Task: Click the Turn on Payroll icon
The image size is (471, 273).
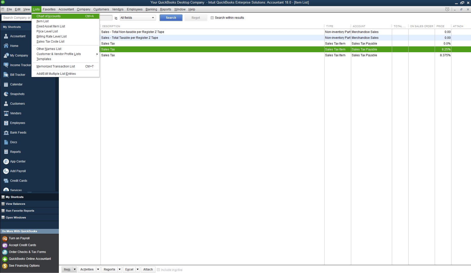Action: click(5, 239)
